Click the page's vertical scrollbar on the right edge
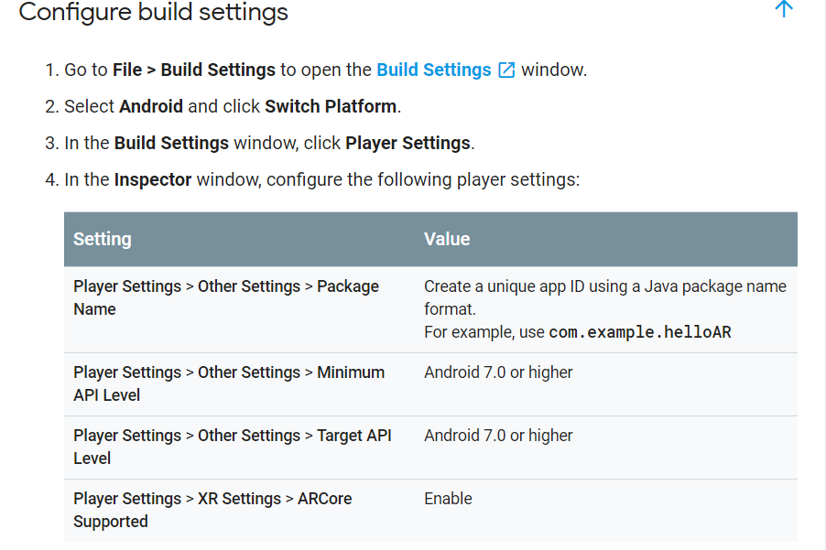Image resolution: width=826 pixels, height=550 pixels. tap(823, 275)
